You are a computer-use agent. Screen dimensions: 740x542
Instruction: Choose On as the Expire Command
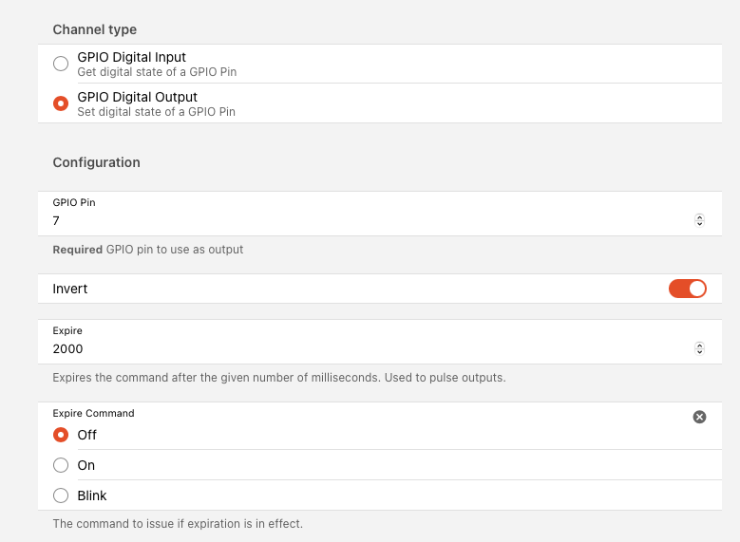(61, 465)
